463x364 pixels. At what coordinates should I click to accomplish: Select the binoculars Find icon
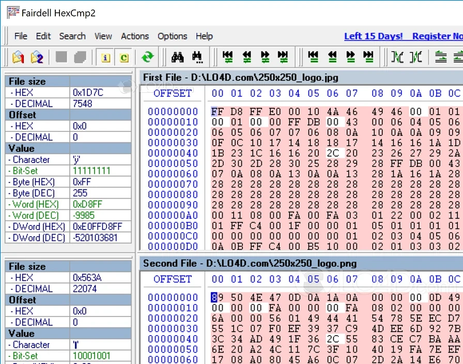tap(177, 58)
